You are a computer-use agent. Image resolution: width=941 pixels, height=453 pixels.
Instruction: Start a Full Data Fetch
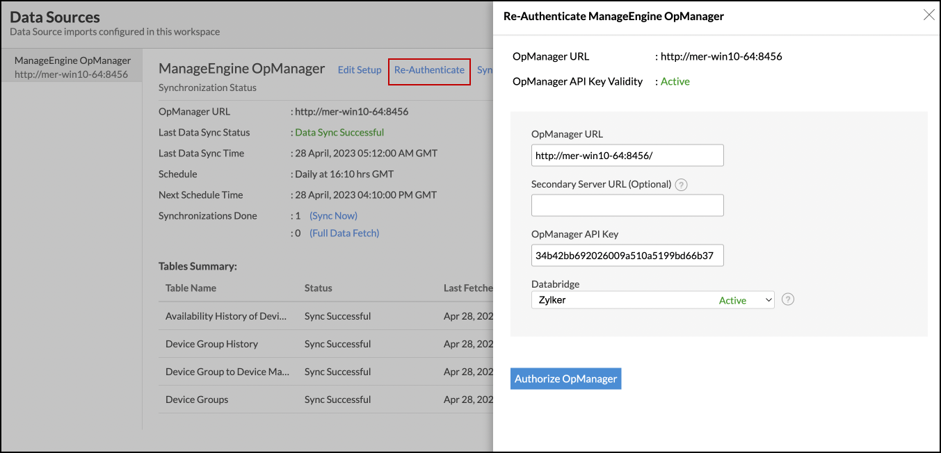click(344, 233)
